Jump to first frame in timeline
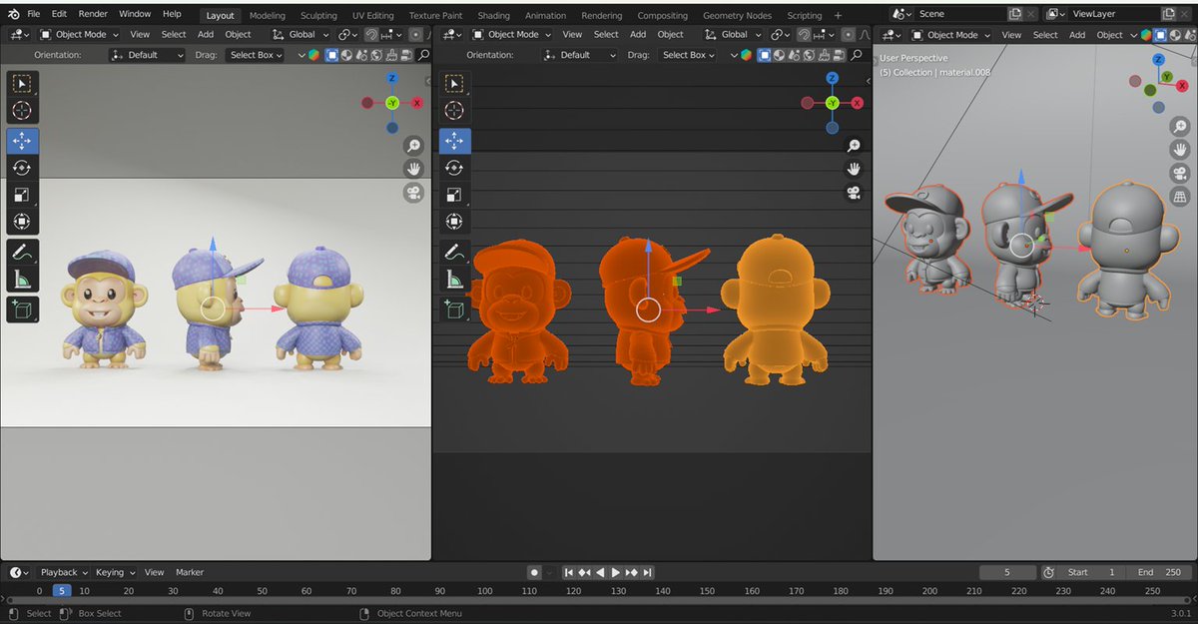The height and width of the screenshot is (624, 1198). pyautogui.click(x=569, y=572)
